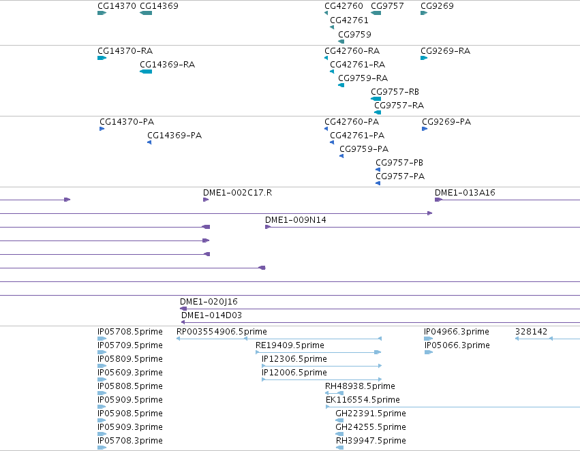Click the IP05908.5prime label
The height and width of the screenshot is (451, 580).
130,414
